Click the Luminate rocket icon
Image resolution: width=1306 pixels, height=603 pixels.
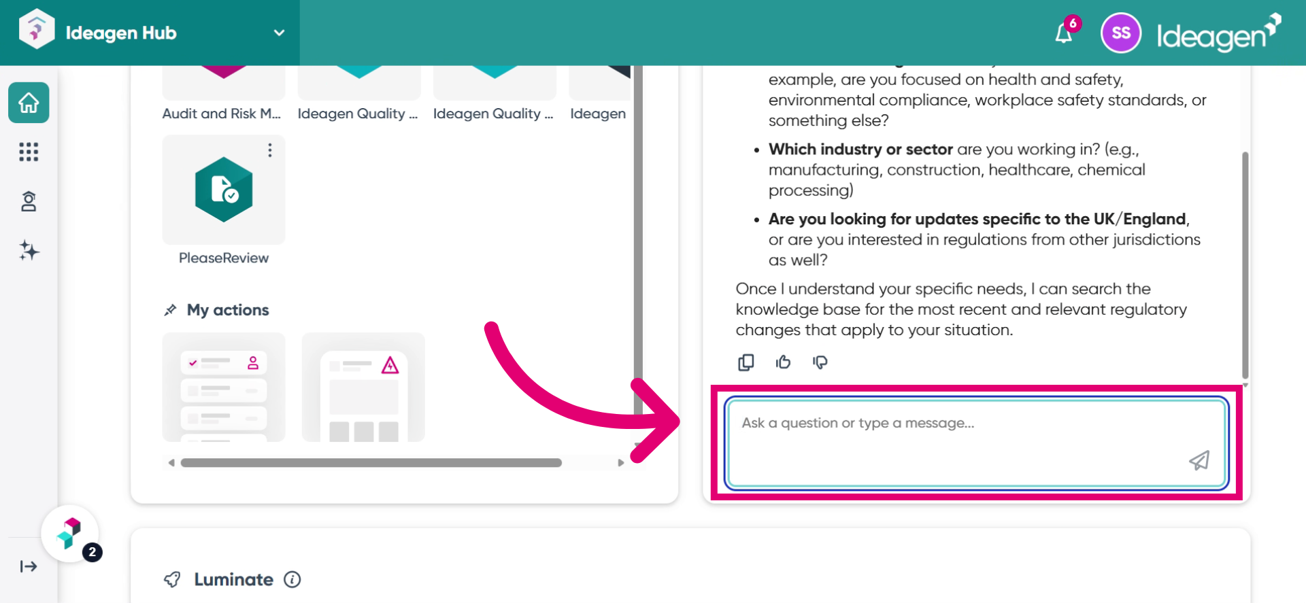tap(172, 579)
